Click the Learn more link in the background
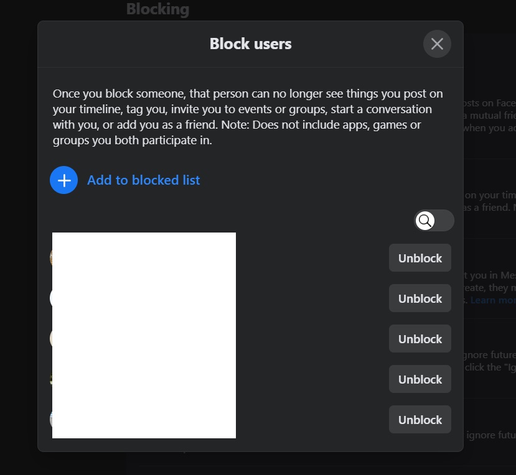This screenshot has width=516, height=475. click(x=492, y=300)
